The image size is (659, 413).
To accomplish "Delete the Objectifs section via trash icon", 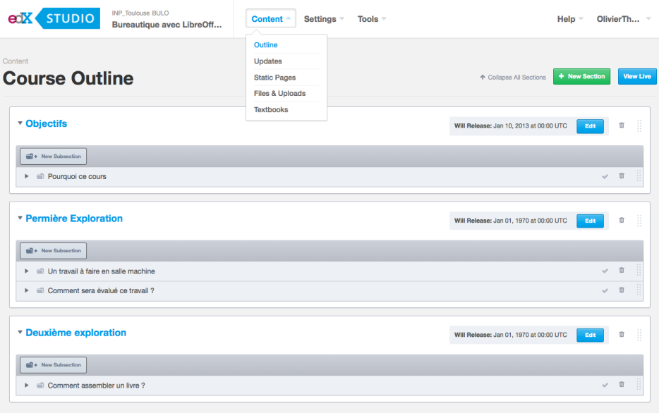I will coord(622,125).
